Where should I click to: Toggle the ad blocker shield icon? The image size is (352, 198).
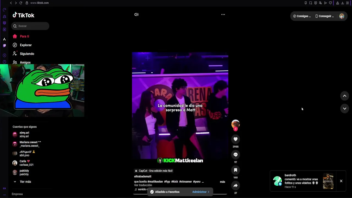coord(315,3)
